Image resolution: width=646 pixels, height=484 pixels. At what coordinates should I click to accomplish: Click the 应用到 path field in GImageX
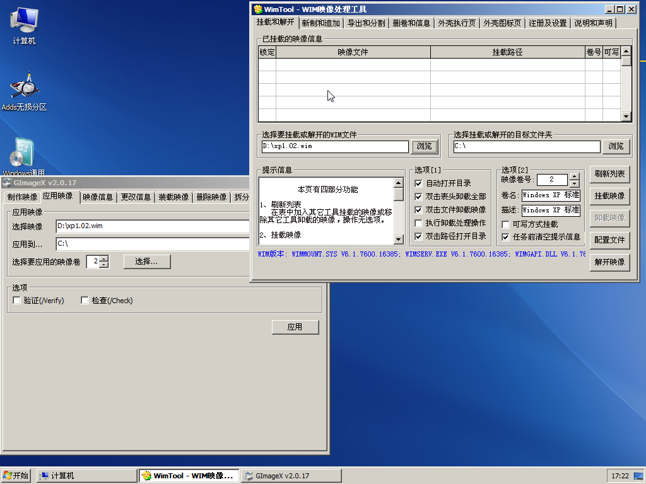[153, 244]
